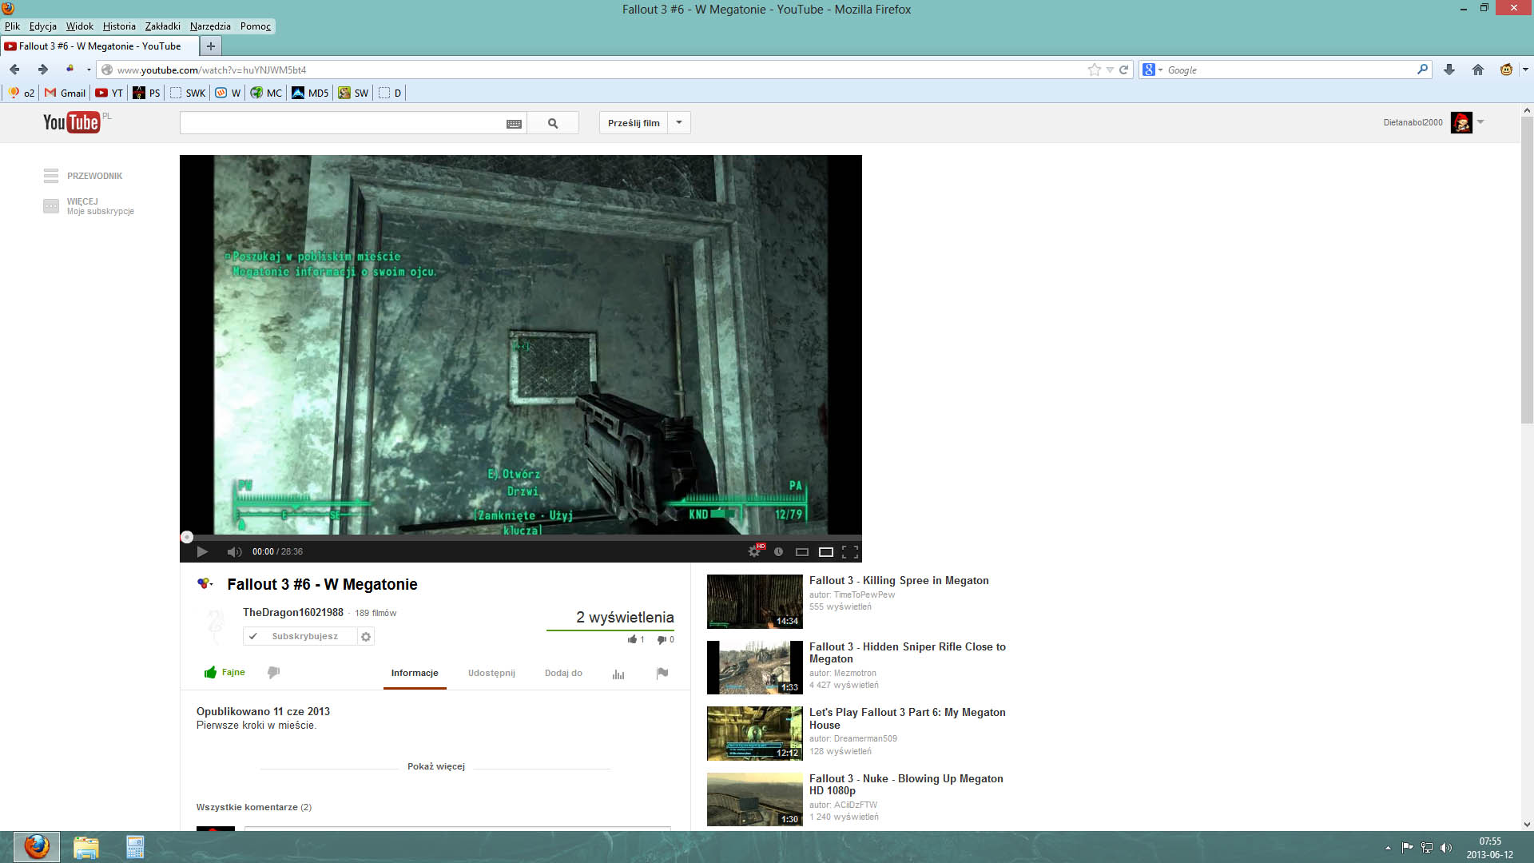Viewport: 1534px width, 863px height.
Task: Open Hidden Sniper Rifle video thumbnail
Action: point(755,667)
